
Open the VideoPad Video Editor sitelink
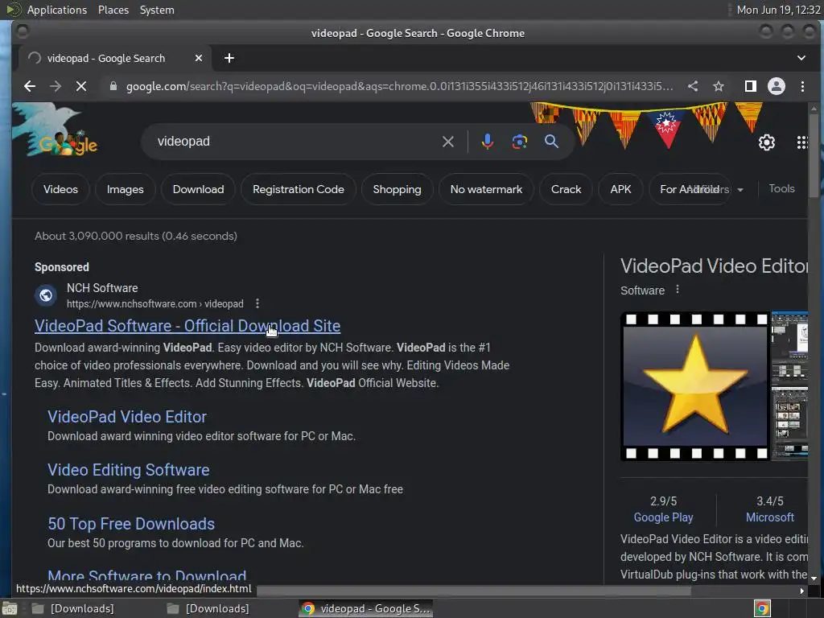coord(127,417)
